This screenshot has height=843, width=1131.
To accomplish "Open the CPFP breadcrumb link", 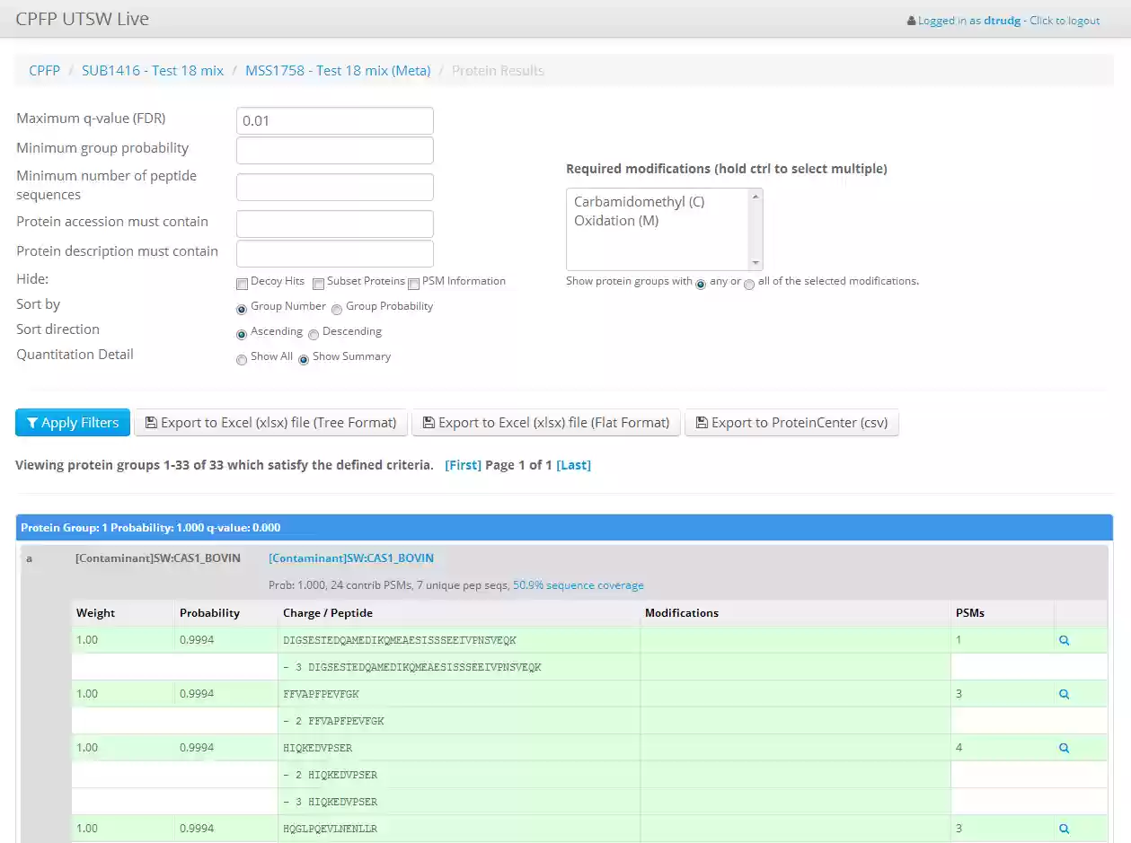I will [x=44, y=69].
